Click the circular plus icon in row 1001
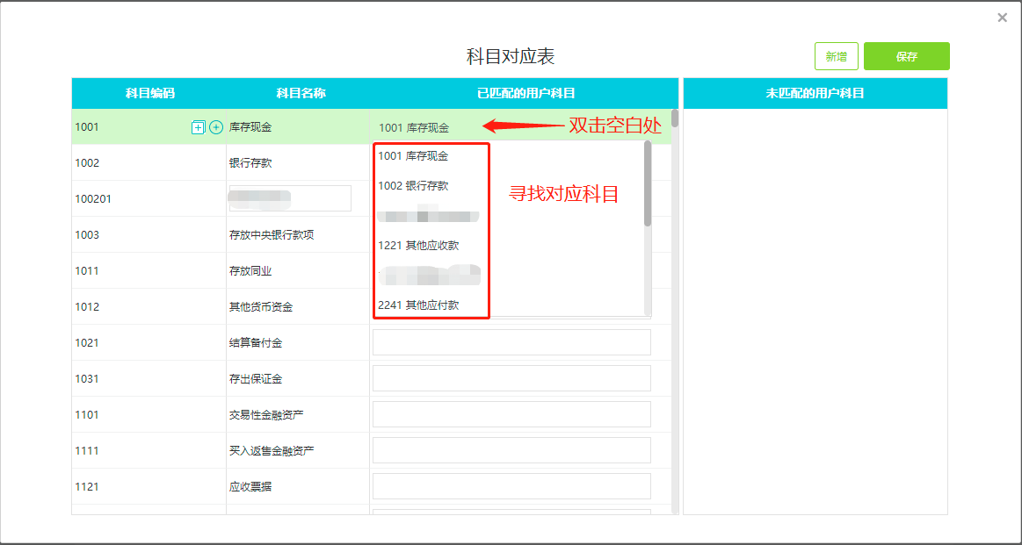 [x=216, y=127]
